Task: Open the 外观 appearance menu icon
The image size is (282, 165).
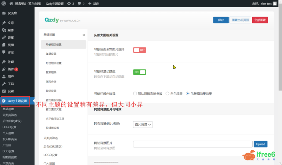Action: pyautogui.click(x=4, y=62)
